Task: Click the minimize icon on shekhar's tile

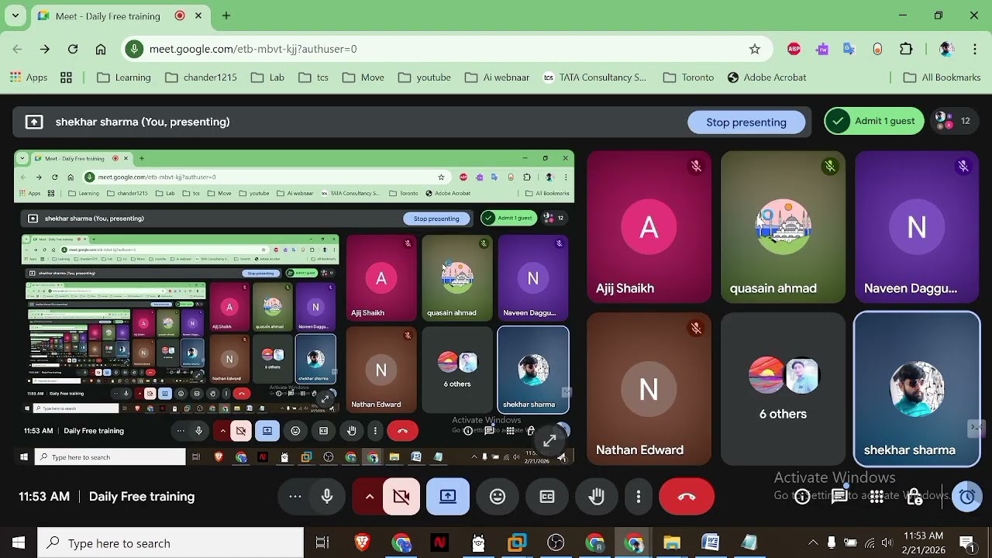Action: [976, 428]
